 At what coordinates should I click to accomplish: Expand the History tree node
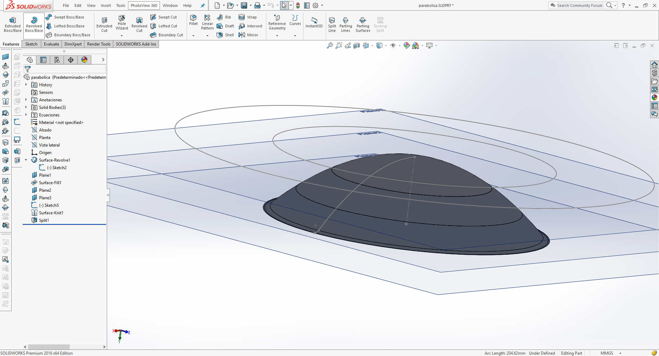26,85
